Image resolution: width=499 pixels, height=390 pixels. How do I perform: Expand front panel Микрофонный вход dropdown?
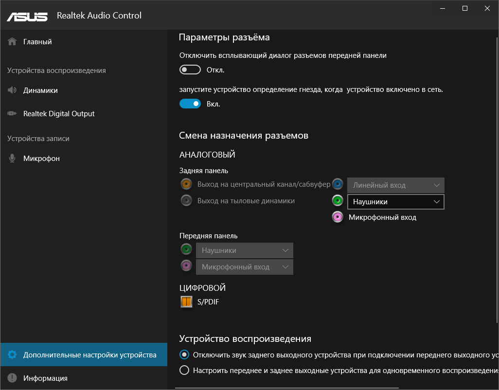tap(244, 267)
